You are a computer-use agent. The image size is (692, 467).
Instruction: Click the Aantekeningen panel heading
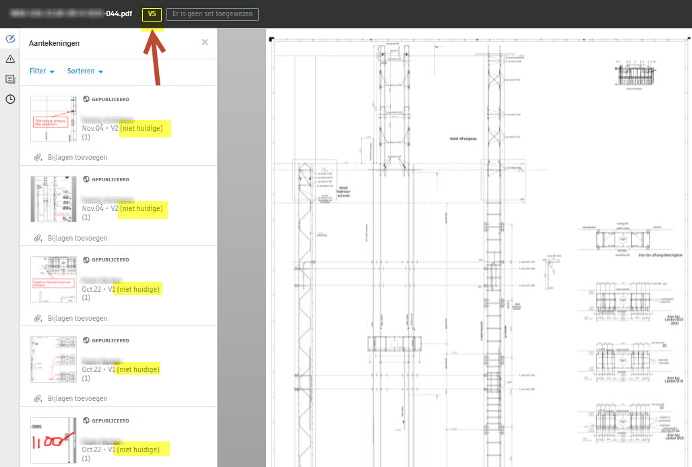pos(55,43)
